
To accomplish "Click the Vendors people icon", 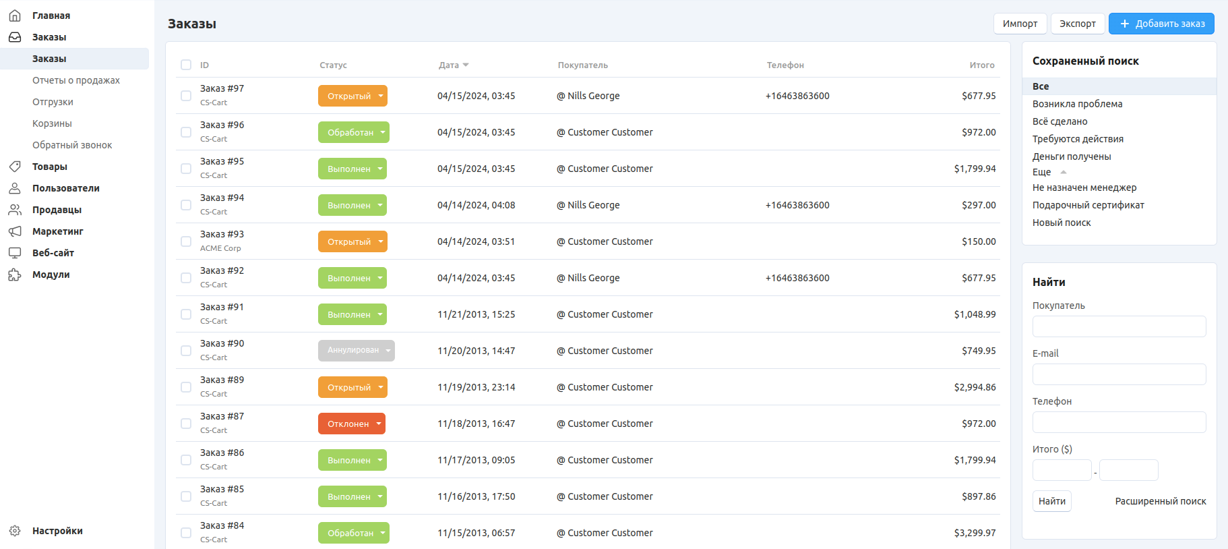I will [x=15, y=210].
